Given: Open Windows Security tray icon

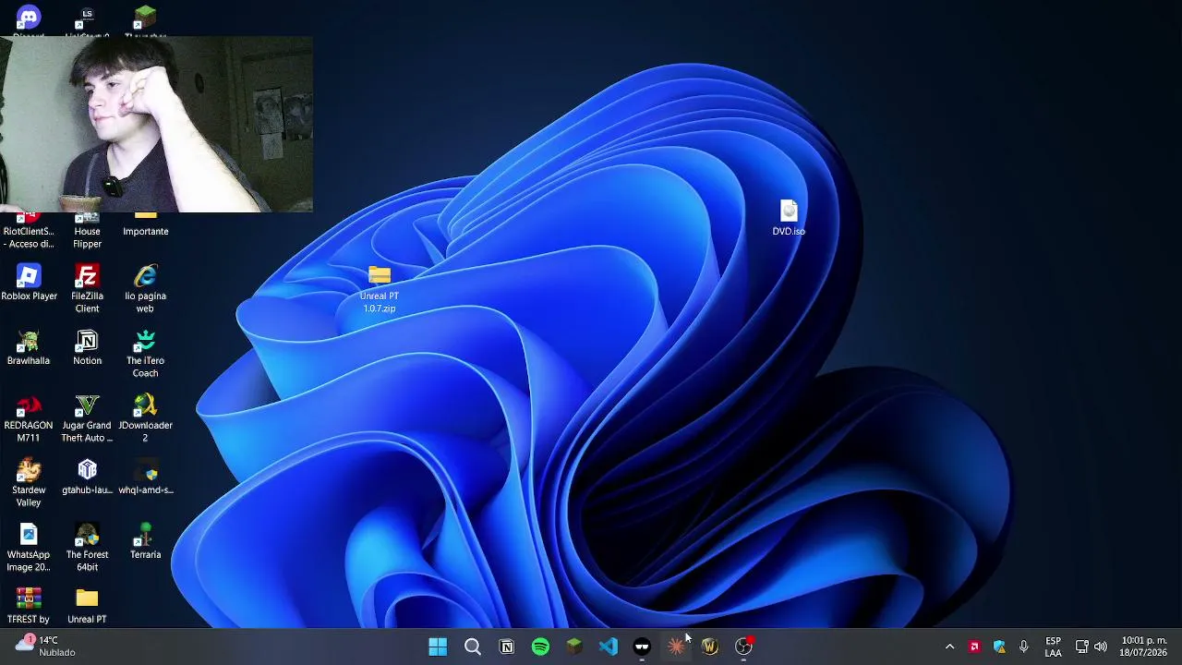Looking at the screenshot, I should point(999,647).
